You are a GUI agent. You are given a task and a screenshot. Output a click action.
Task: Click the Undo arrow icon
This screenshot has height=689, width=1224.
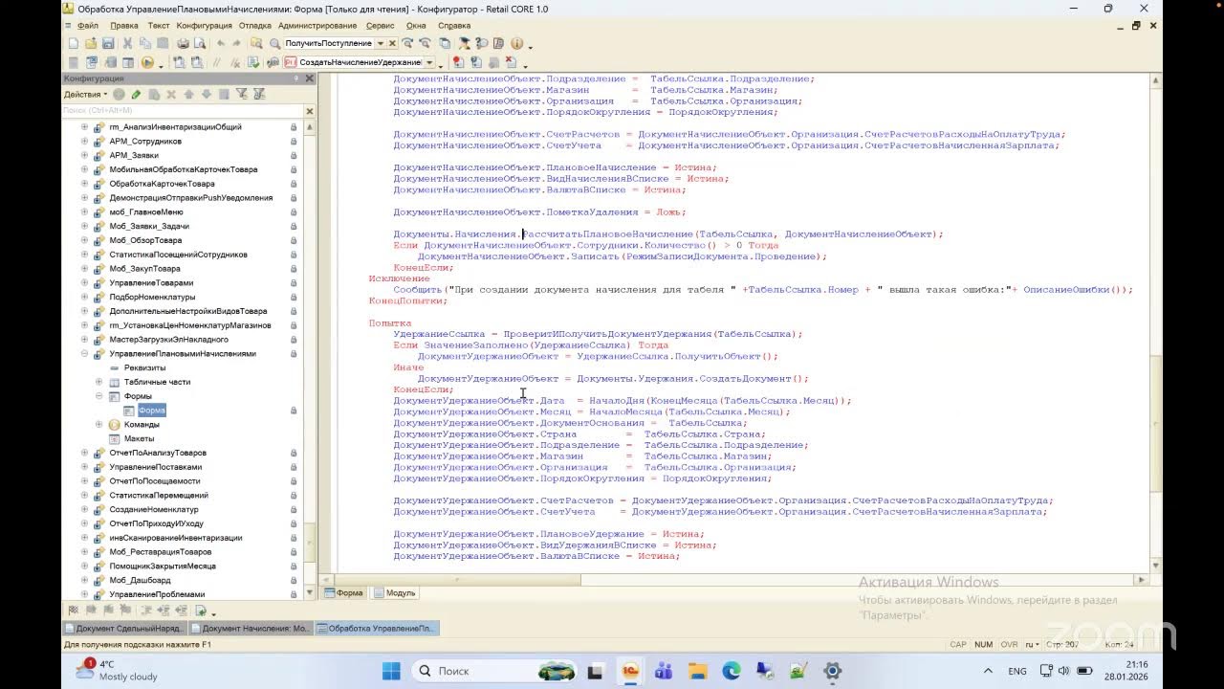221,43
